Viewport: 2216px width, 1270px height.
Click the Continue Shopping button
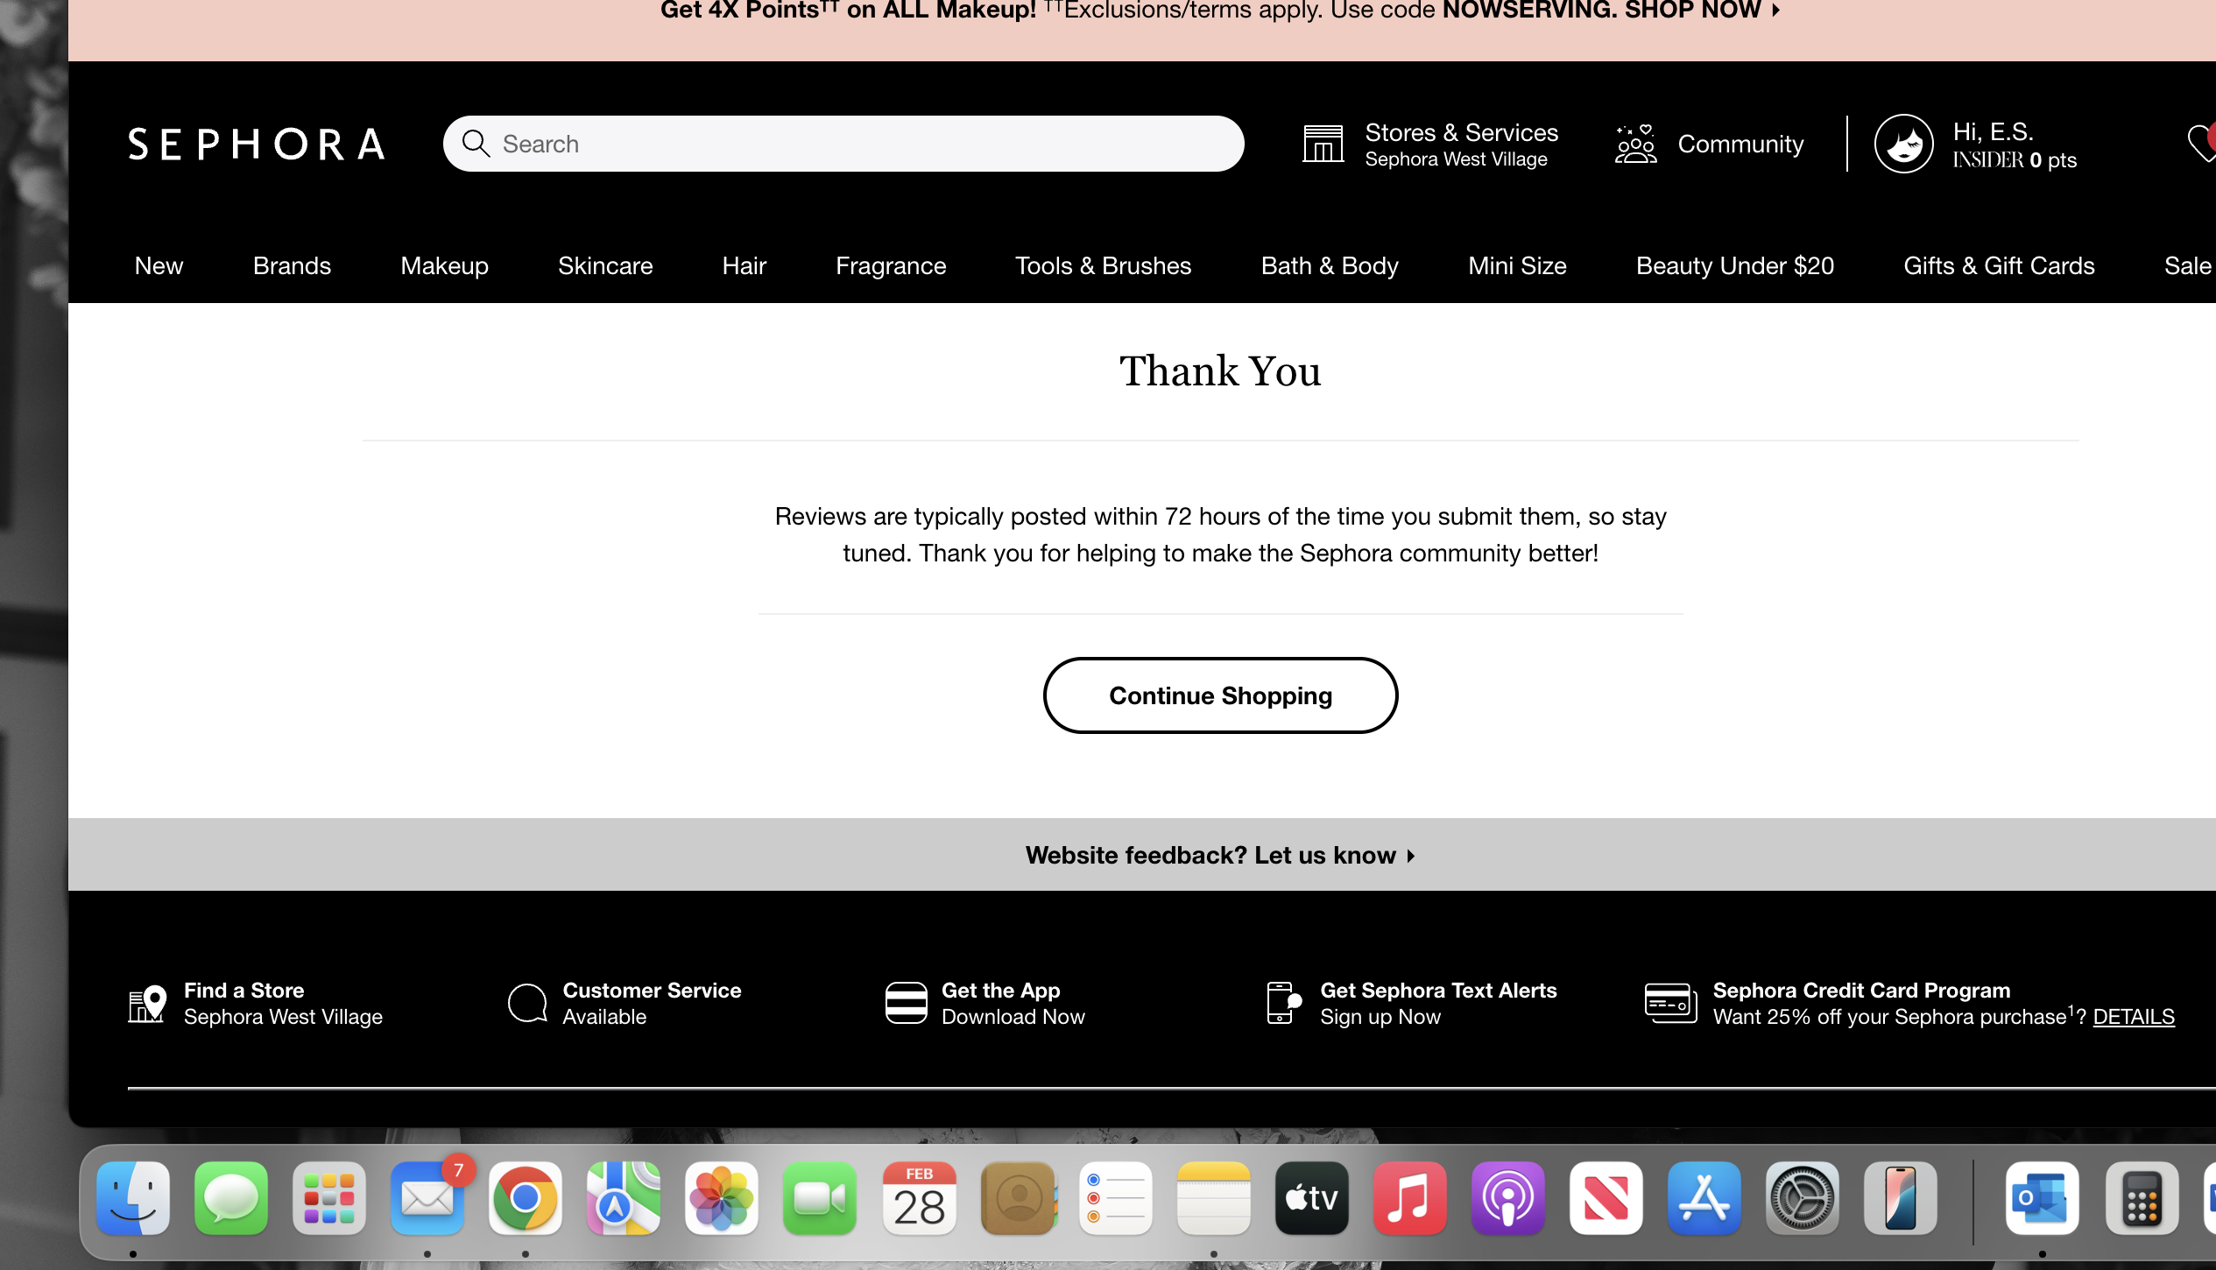[x=1220, y=695]
